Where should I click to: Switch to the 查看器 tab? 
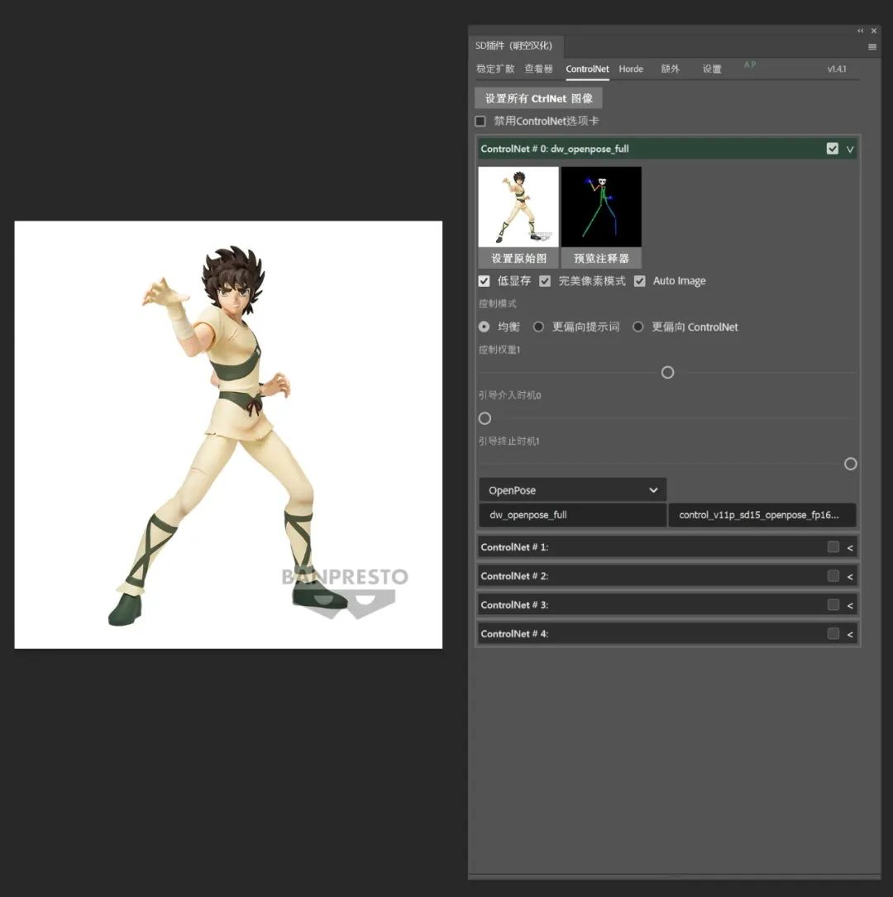coord(538,69)
